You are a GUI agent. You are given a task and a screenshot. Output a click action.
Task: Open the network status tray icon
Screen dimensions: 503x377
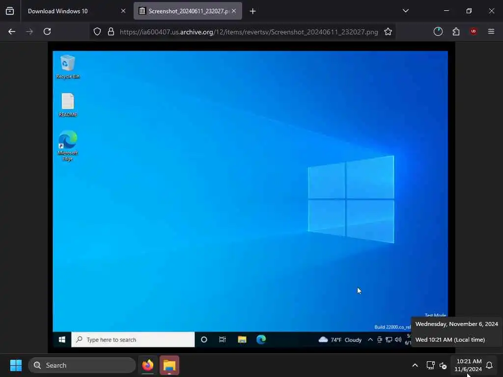pos(430,365)
